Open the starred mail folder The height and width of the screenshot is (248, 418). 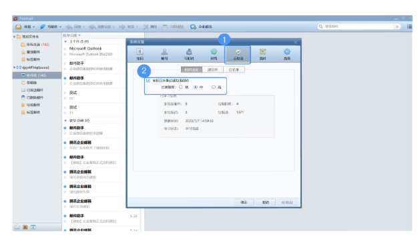click(31, 52)
